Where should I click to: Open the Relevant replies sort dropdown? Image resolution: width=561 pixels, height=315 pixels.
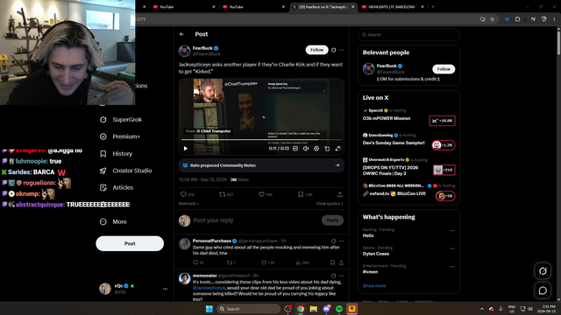pos(189,204)
